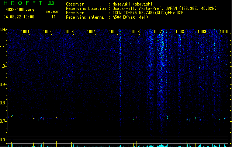232x147 pixels.
Task: Click the 'meteor' label text
Action: [x=52, y=11]
